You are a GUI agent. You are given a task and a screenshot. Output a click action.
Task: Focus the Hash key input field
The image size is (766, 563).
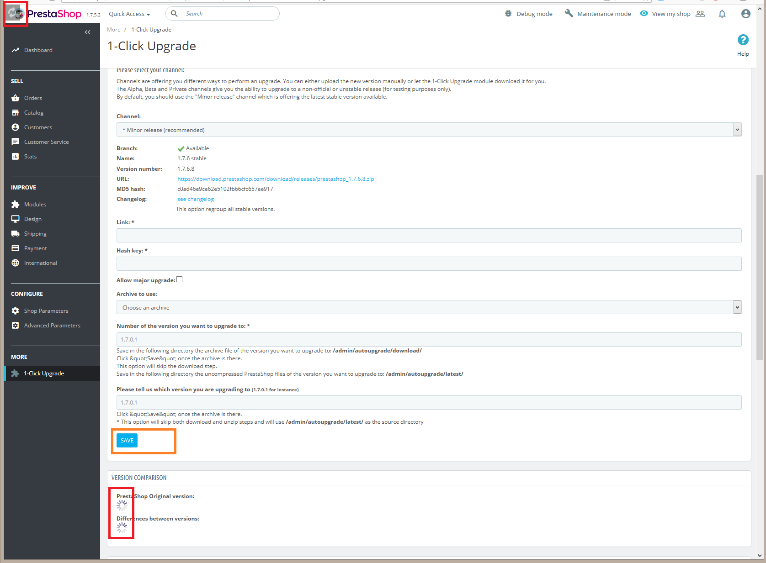click(x=429, y=264)
